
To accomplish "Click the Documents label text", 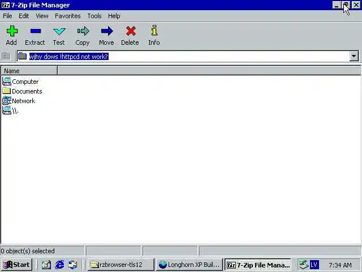I will pyautogui.click(x=27, y=91).
